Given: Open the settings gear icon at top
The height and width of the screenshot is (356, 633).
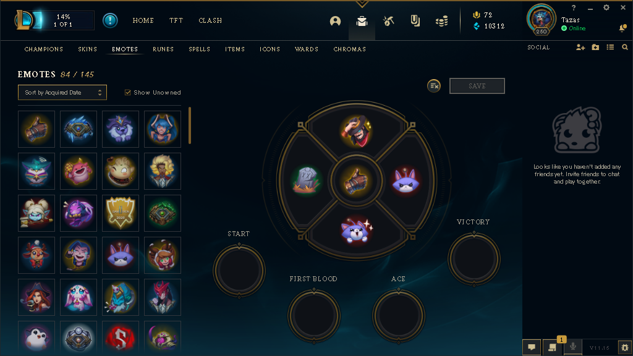Looking at the screenshot, I should pos(606,7).
